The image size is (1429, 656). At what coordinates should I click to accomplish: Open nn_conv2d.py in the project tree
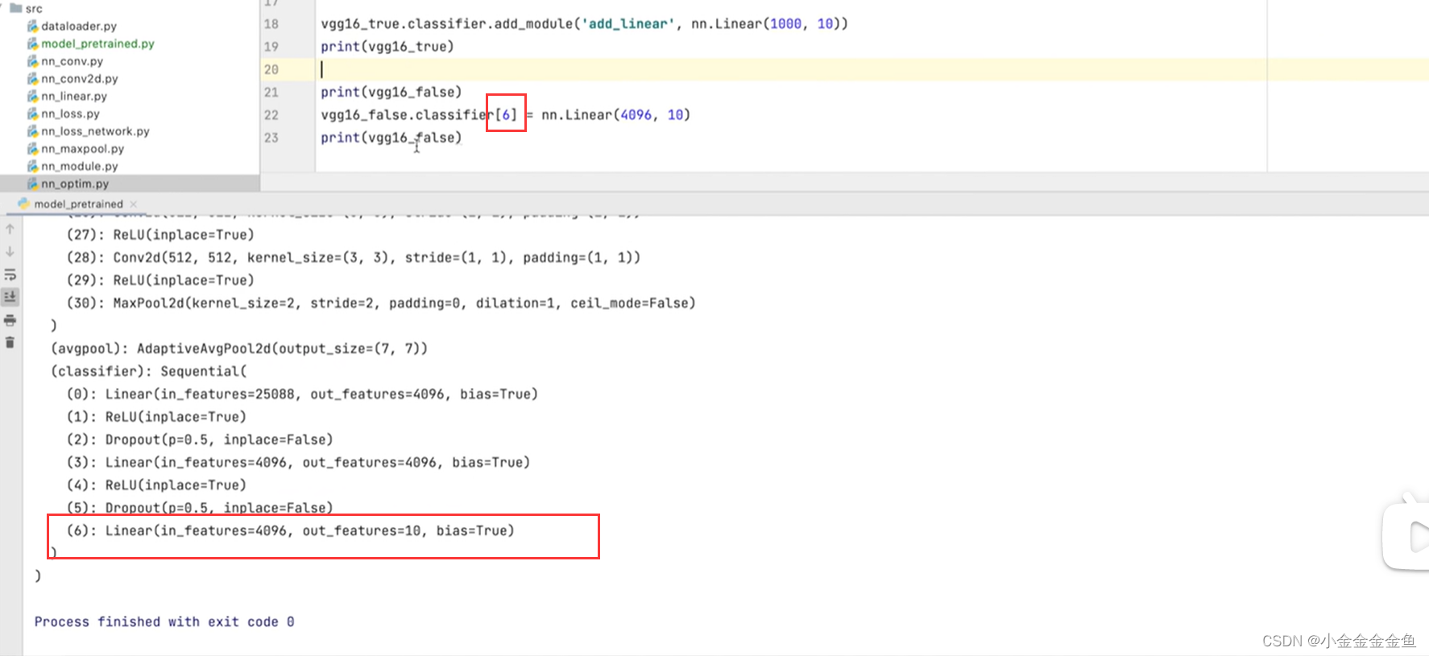tap(80, 79)
